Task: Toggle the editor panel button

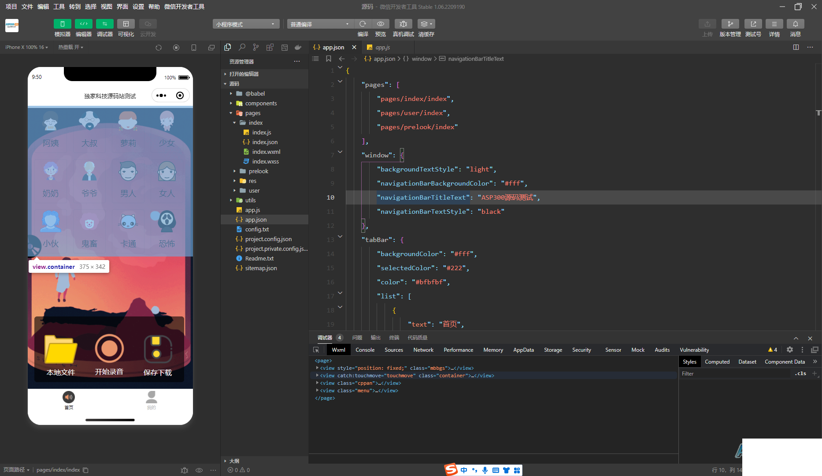Action: click(84, 24)
